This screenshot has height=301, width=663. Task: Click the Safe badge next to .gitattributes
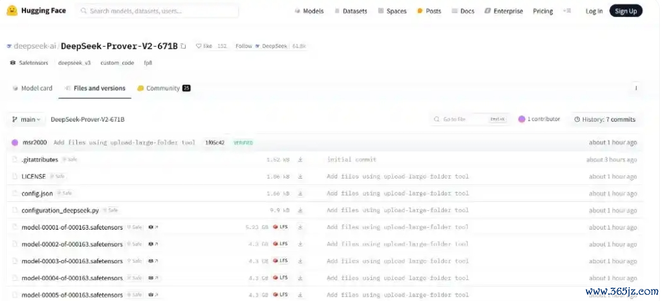(69, 160)
